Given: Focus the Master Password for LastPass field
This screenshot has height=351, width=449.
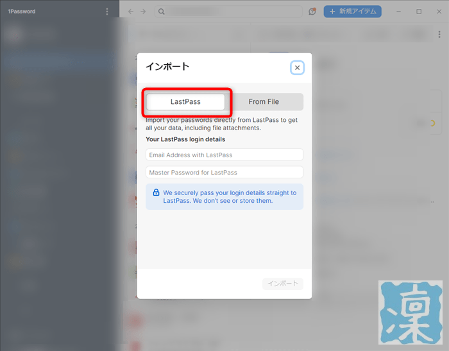Looking at the screenshot, I should pos(224,172).
